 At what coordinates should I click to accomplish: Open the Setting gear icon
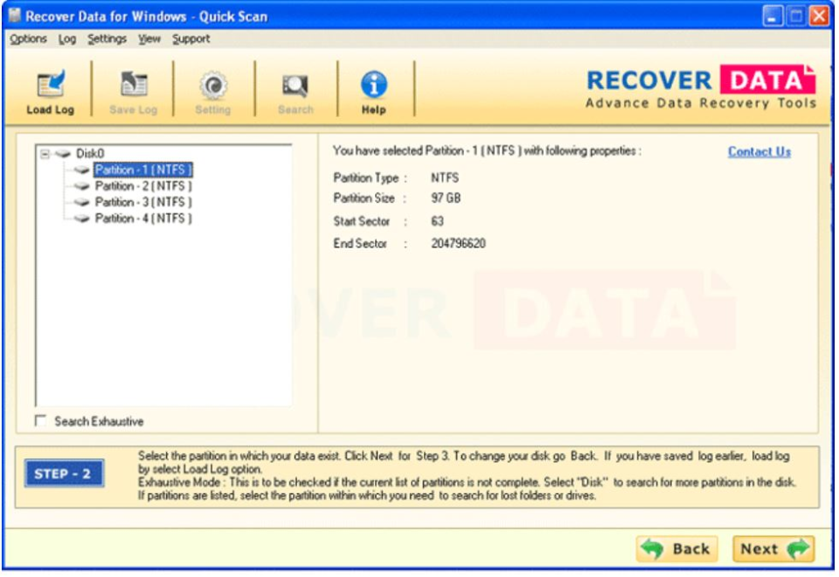(x=213, y=85)
